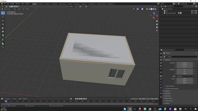Open the Modifiers wrench properties tab
Screen dimensions: 198x111
click(161, 79)
